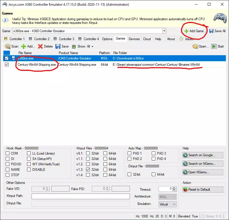
Task: Click the red X Delete icon
Action: point(40,46)
